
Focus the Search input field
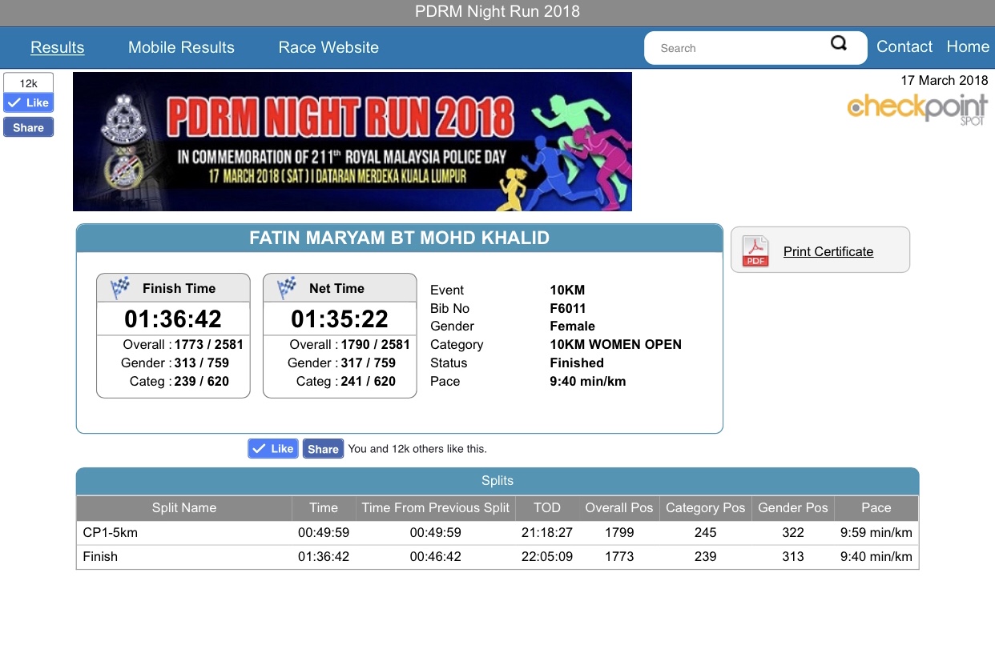tap(737, 48)
